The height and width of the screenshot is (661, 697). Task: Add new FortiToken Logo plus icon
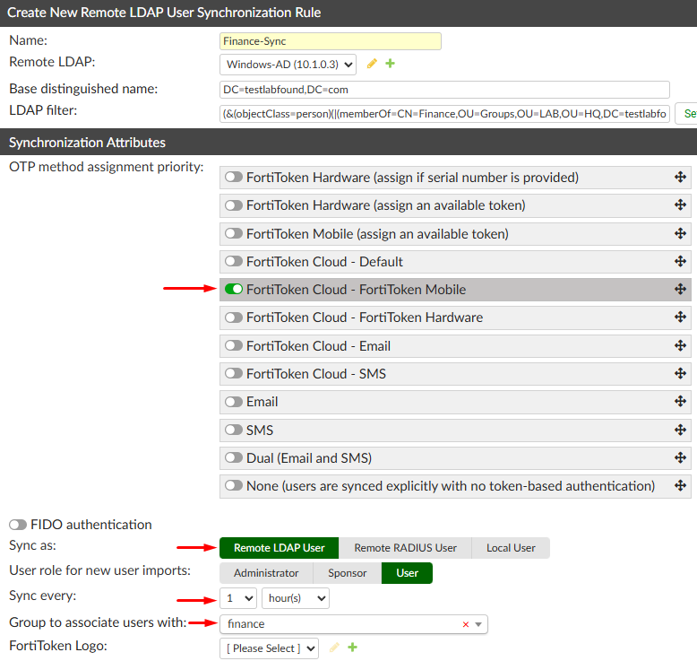[x=352, y=648]
